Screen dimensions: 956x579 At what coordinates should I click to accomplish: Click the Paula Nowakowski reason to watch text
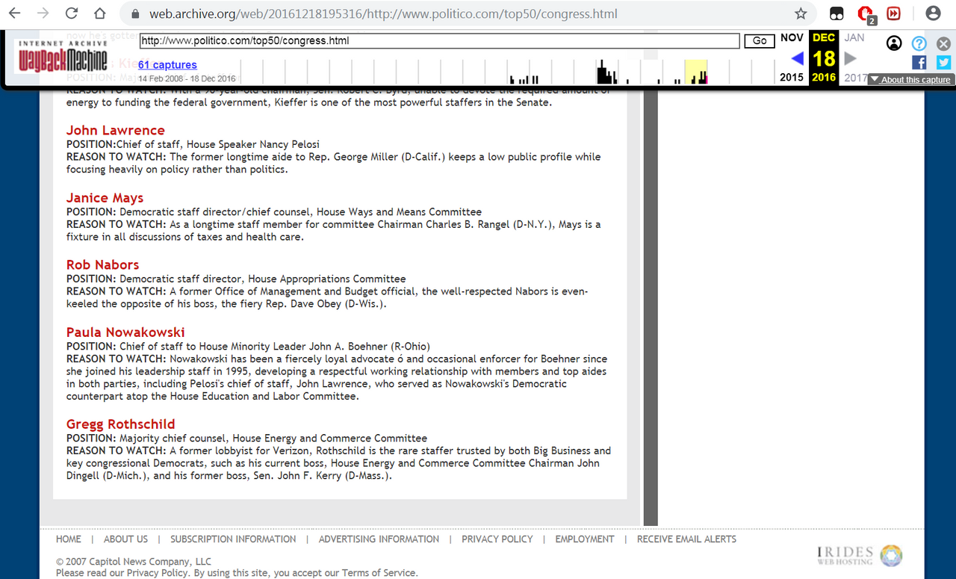tap(337, 377)
